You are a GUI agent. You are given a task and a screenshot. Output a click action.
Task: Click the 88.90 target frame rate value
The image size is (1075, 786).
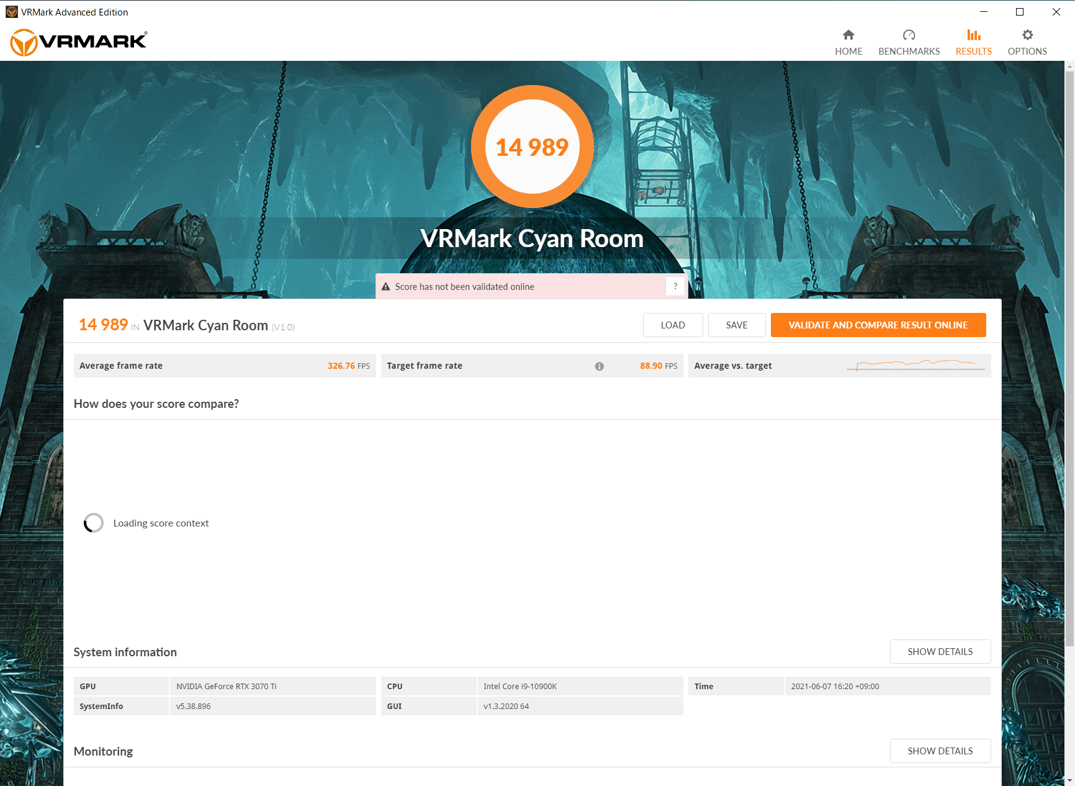coord(651,366)
